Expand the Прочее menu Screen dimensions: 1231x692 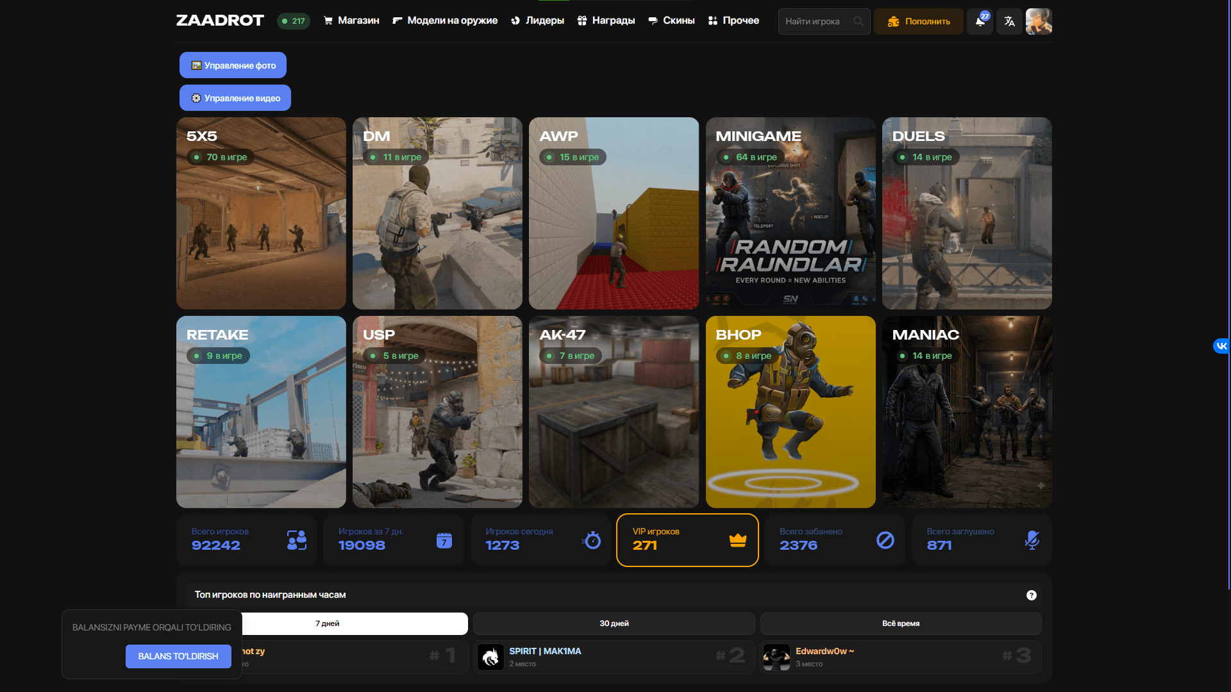click(733, 21)
